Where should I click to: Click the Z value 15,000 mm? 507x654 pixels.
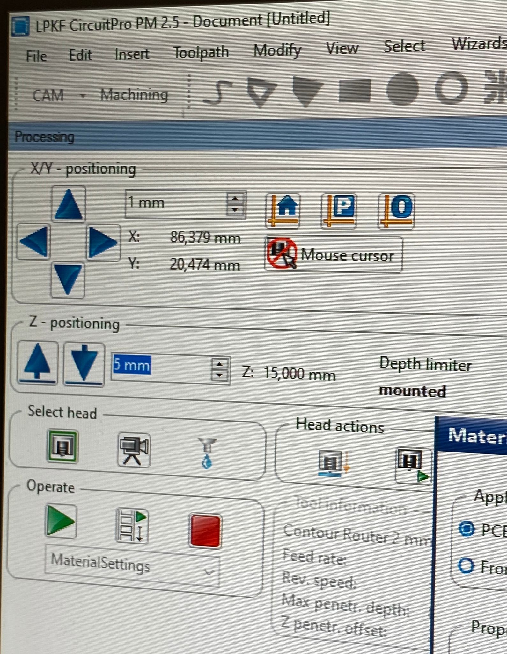299,373
